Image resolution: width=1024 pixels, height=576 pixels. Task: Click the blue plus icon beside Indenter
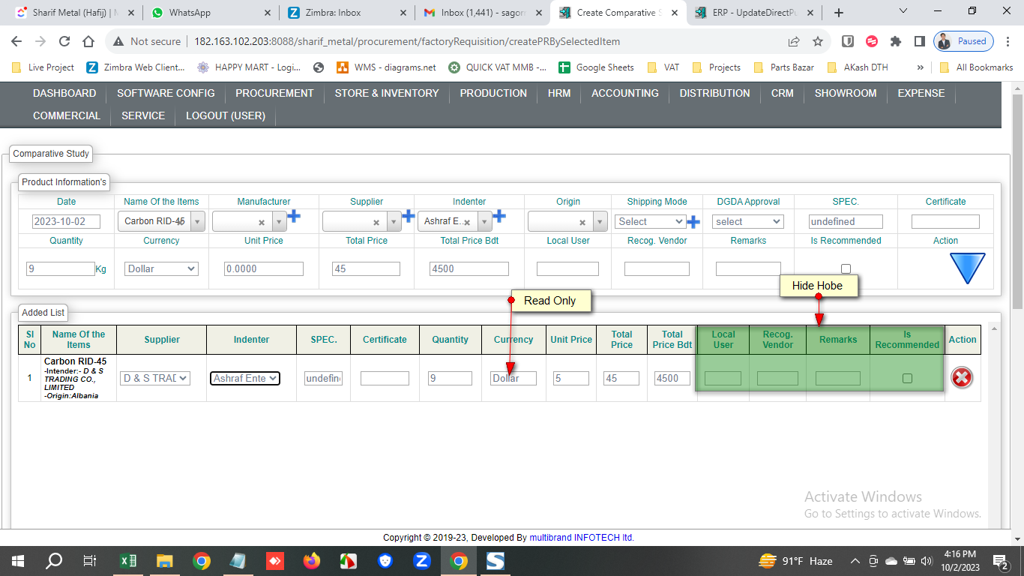499,217
